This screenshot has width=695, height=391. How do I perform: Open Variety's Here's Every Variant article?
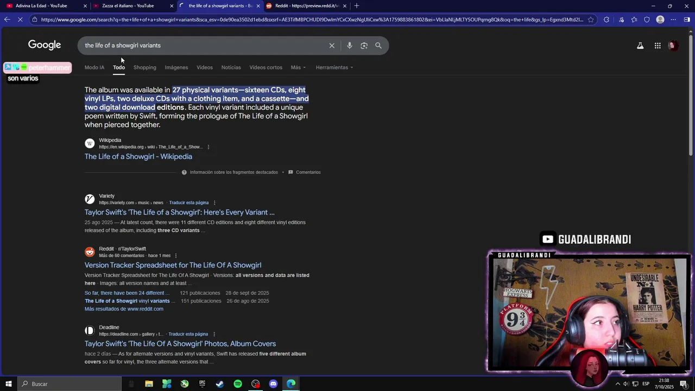(180, 212)
